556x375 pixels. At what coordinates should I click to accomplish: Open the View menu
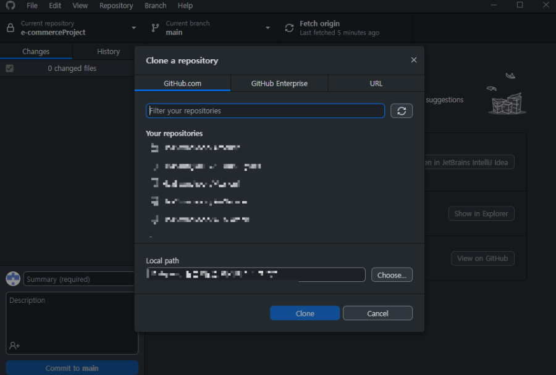click(80, 6)
